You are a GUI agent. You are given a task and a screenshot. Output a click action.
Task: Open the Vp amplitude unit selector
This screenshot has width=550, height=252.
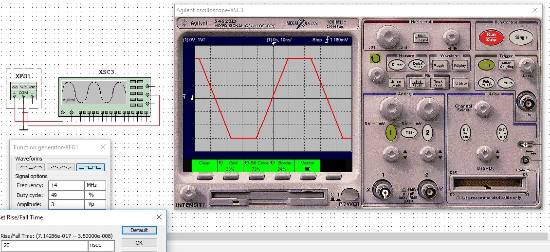point(95,204)
